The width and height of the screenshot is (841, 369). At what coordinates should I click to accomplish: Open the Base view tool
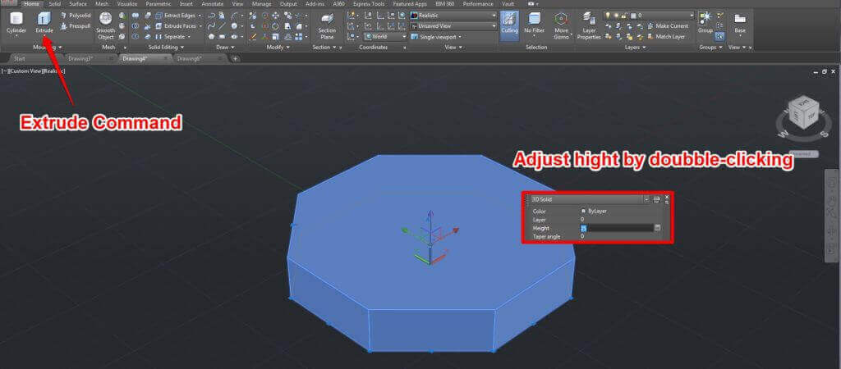[x=740, y=24]
